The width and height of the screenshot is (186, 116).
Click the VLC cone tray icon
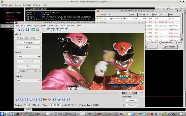click(x=137, y=114)
